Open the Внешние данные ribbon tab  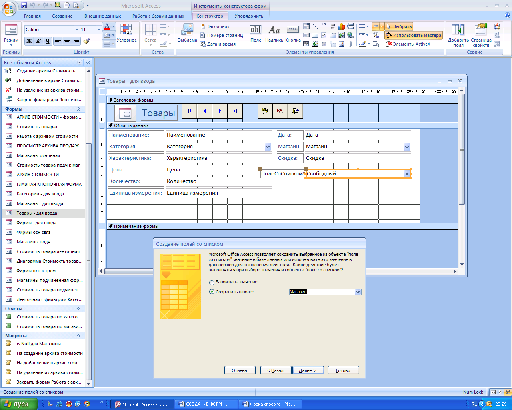[x=103, y=16]
